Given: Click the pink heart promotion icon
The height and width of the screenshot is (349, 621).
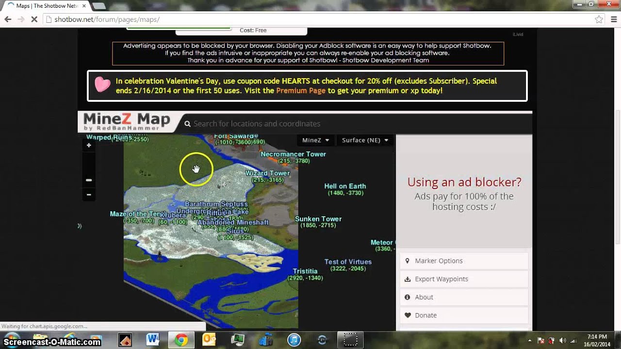Looking at the screenshot, I should pos(102,85).
